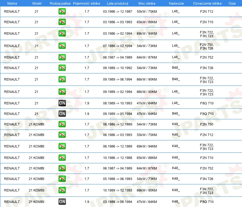242x207 pixels.
Task: Click F3N 726 engine code in B48_ row
Action: point(207,68)
